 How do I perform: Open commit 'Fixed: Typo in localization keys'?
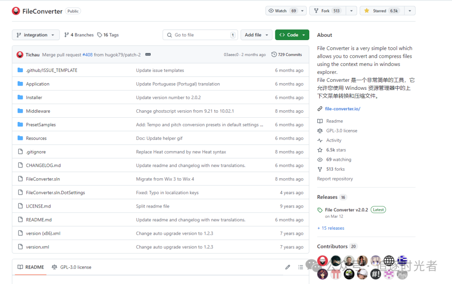coord(167,193)
